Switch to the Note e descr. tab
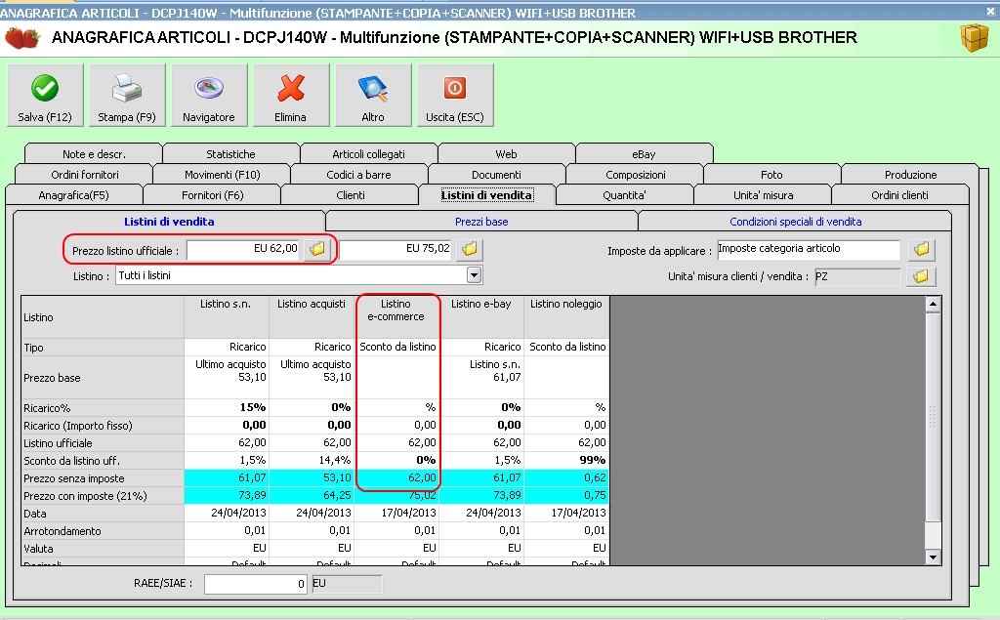This screenshot has width=1000, height=620. tap(94, 153)
